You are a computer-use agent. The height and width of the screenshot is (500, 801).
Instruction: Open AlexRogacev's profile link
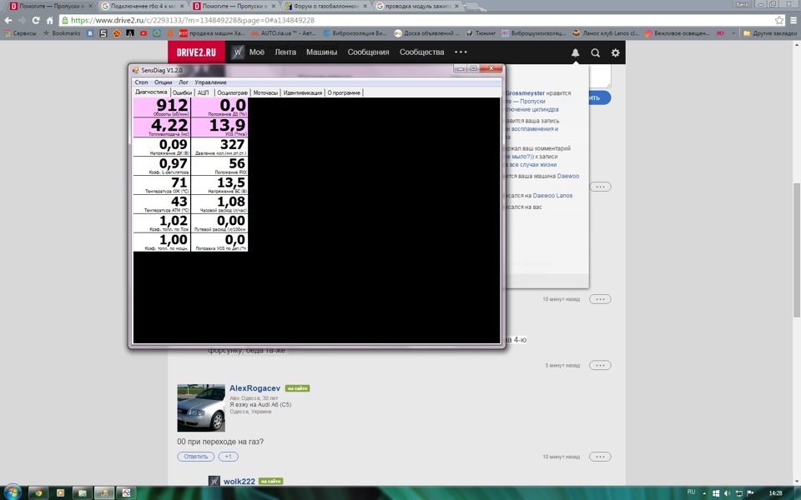click(254, 388)
